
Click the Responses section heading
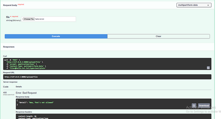click(x=9, y=47)
